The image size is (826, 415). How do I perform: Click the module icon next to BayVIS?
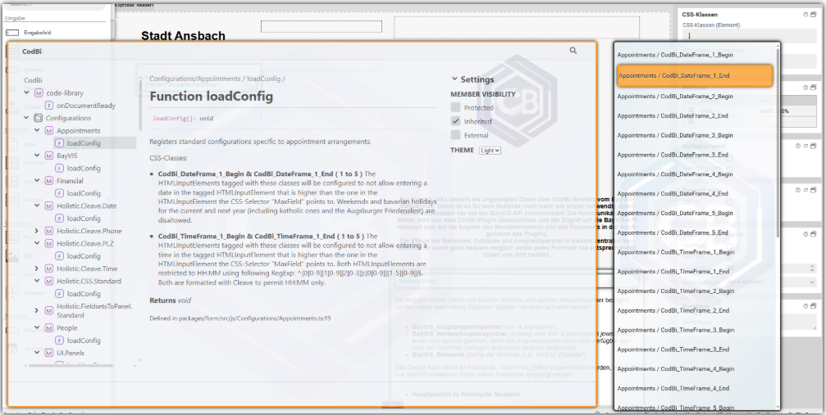pyautogui.click(x=48, y=156)
